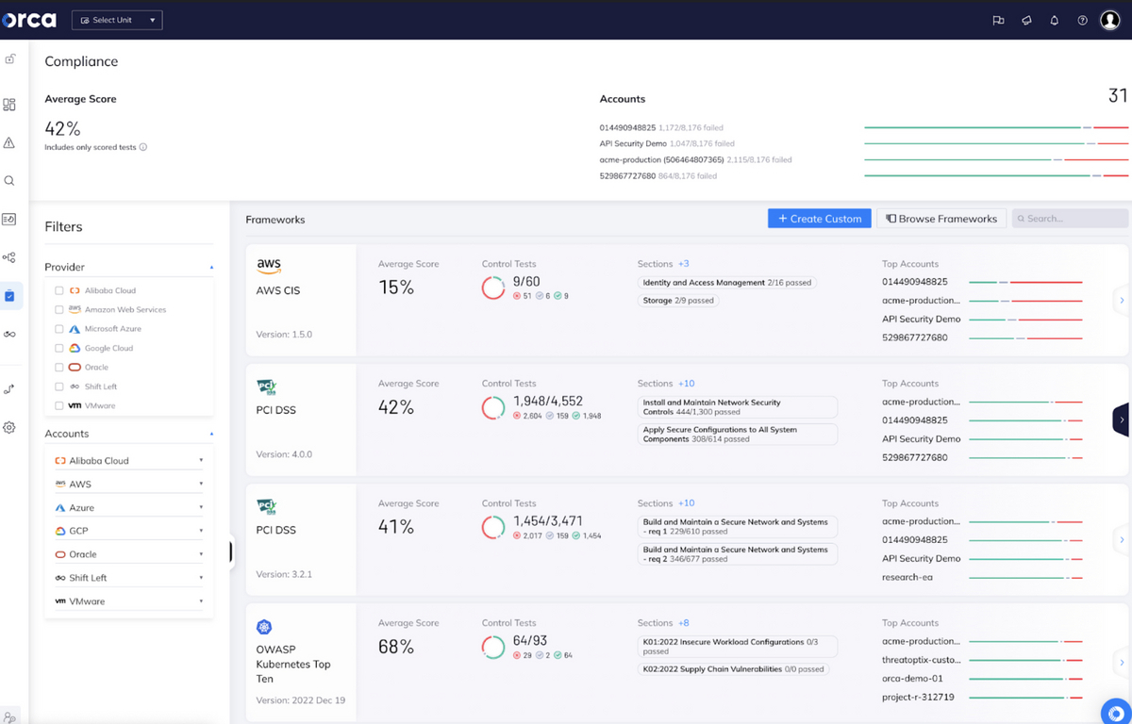1132x724 pixels.
Task: Click the Create Custom button
Action: point(819,218)
